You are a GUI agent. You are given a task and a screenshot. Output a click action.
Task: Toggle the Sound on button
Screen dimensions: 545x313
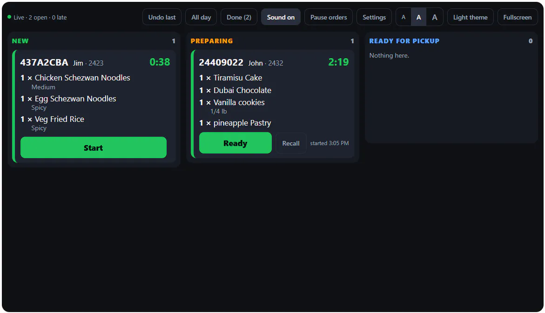click(x=281, y=17)
